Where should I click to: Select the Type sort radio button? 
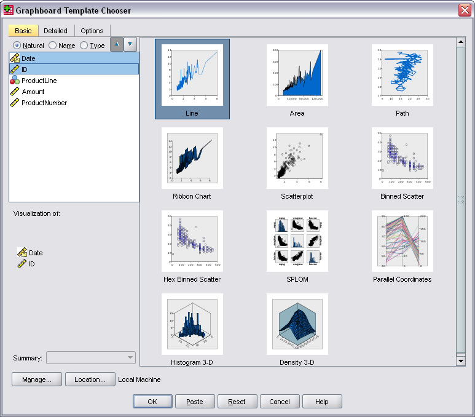pos(84,46)
